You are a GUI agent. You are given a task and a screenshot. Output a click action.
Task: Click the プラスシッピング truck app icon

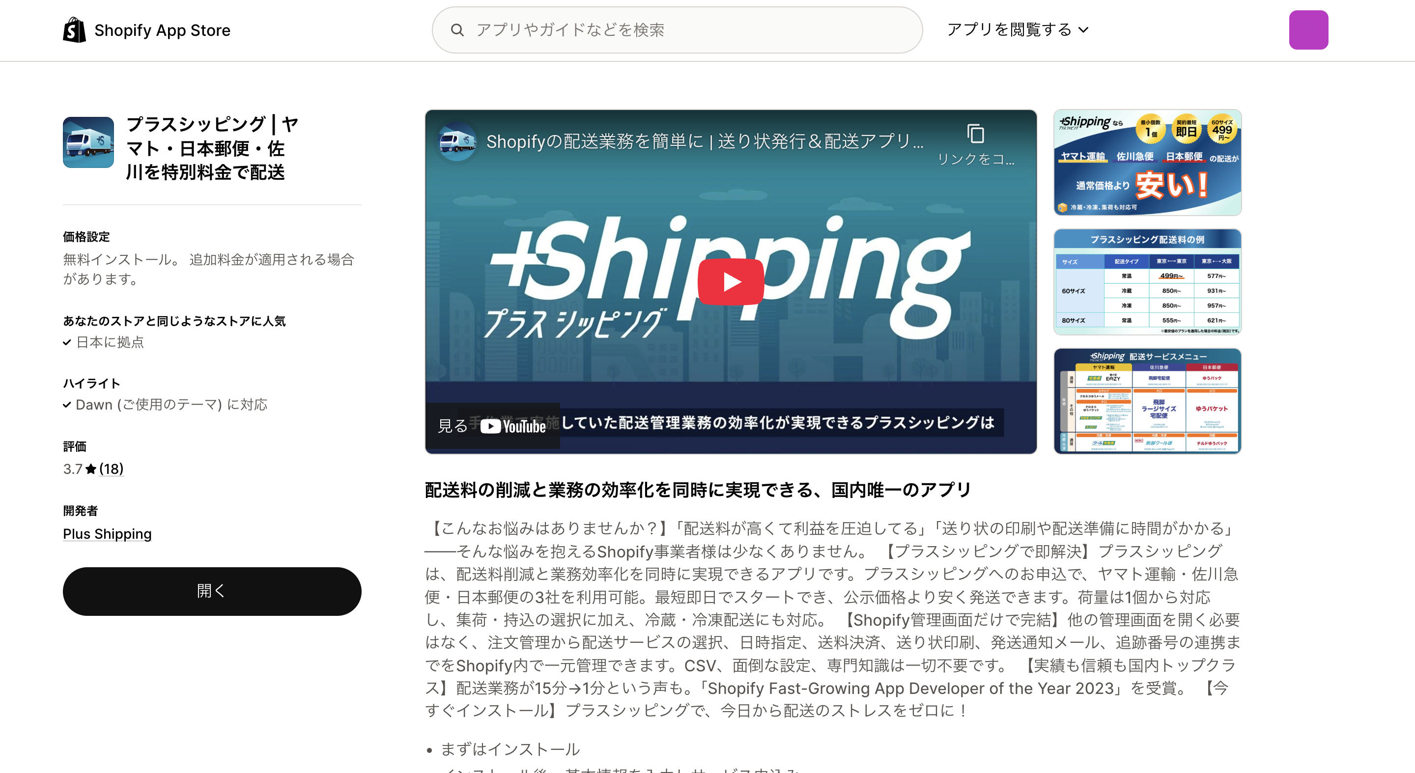coord(88,142)
